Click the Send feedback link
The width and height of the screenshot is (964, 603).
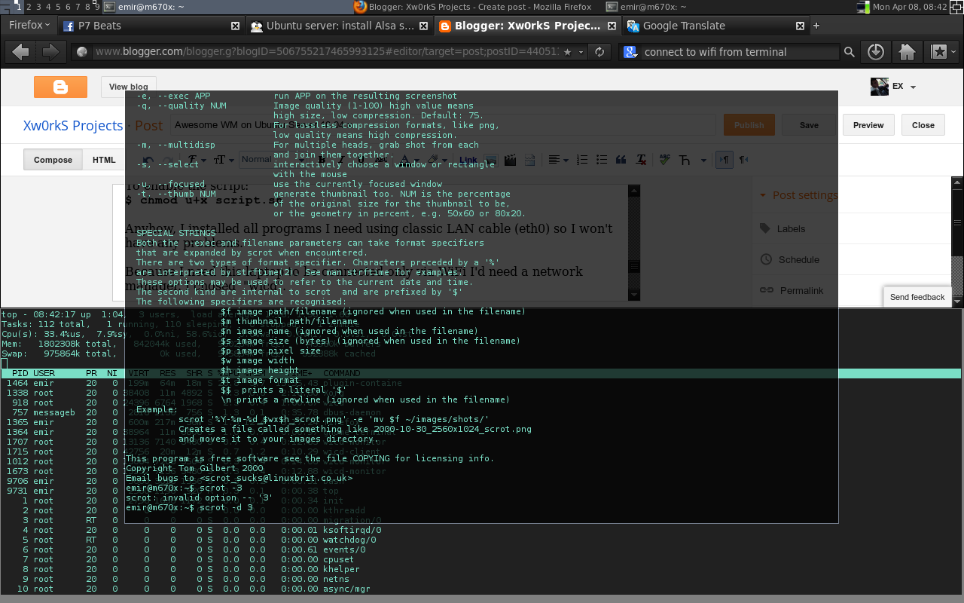click(x=917, y=297)
